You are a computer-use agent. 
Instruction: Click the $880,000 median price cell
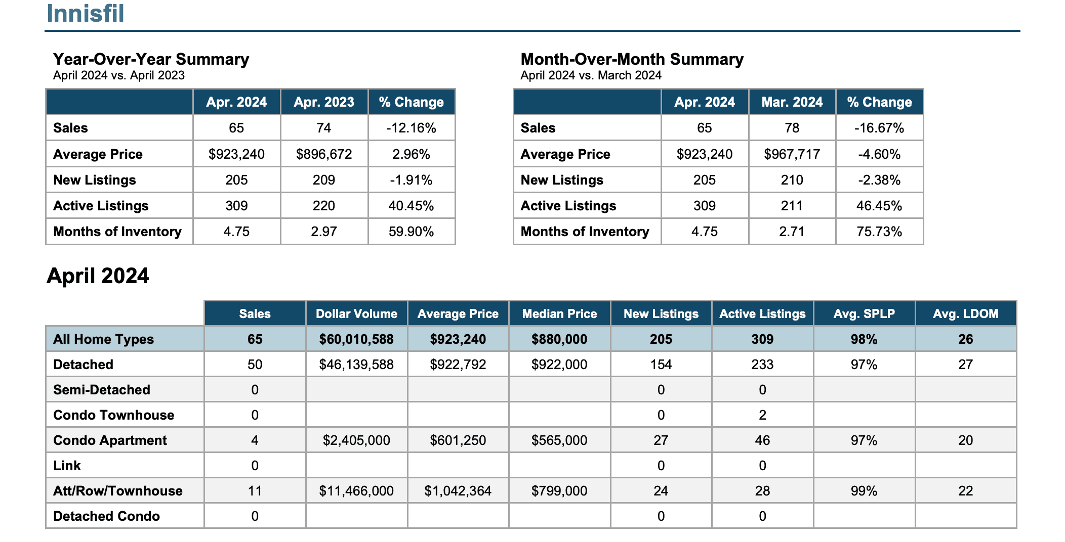point(559,339)
